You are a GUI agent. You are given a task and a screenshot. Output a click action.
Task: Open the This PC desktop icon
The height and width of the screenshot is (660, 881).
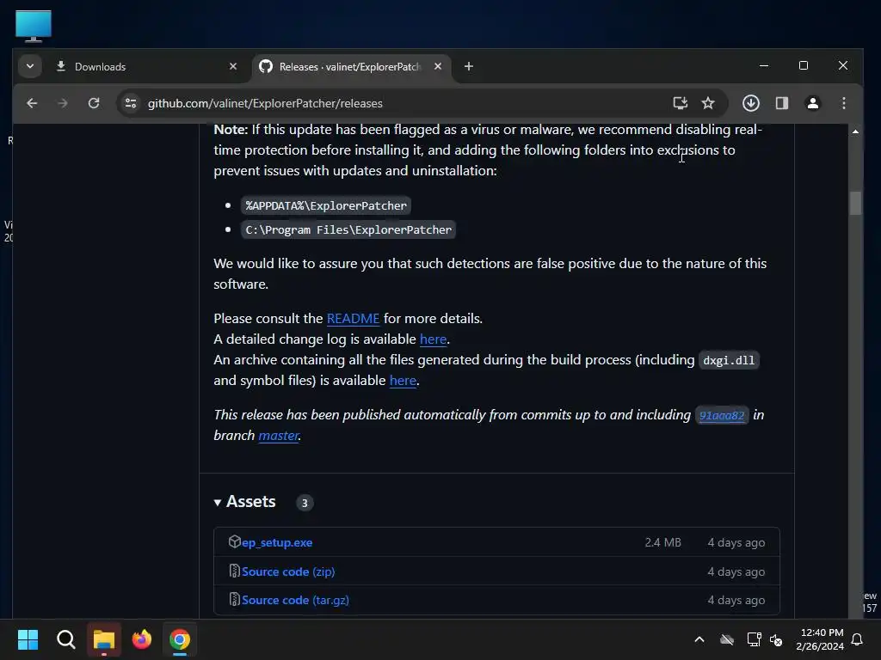[34, 25]
